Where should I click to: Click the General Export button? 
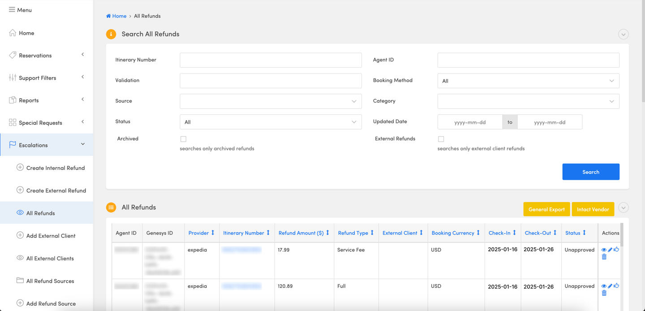click(546, 209)
